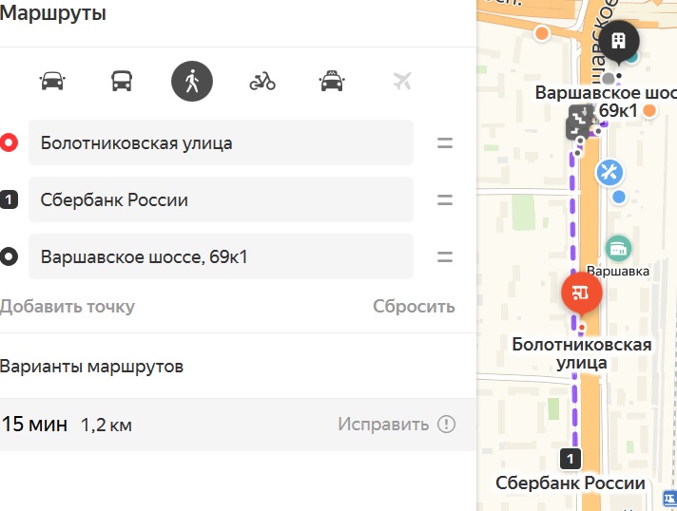Click the Болотниковская улица start point field
The height and width of the screenshot is (511, 677).
tap(221, 142)
